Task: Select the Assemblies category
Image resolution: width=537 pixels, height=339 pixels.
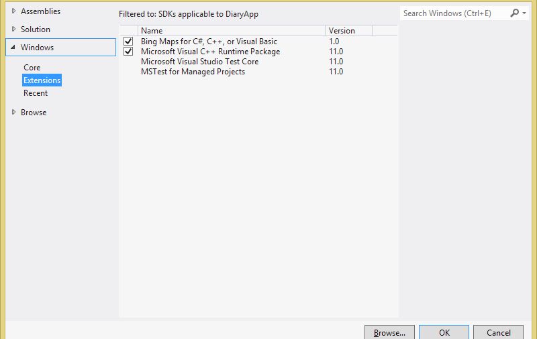Action: pos(40,11)
